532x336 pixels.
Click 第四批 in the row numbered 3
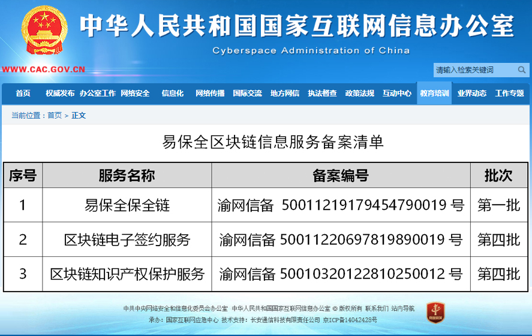click(x=499, y=274)
